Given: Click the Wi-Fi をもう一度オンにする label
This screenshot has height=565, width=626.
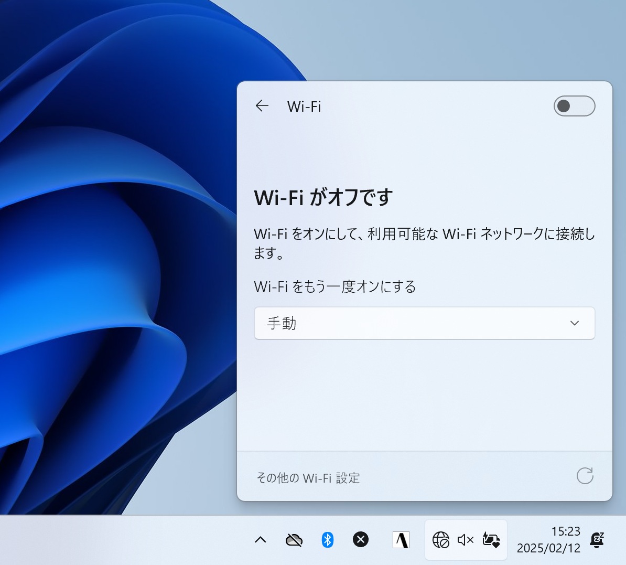Looking at the screenshot, I should (x=335, y=286).
